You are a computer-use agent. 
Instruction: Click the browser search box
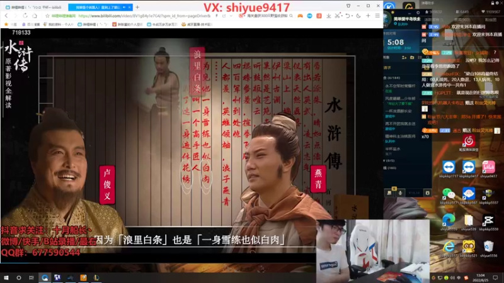point(266,16)
